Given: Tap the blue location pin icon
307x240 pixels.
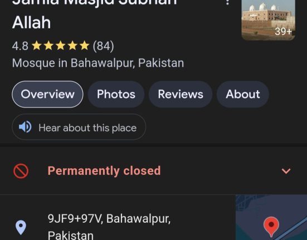Looking at the screenshot, I should click(21, 227).
